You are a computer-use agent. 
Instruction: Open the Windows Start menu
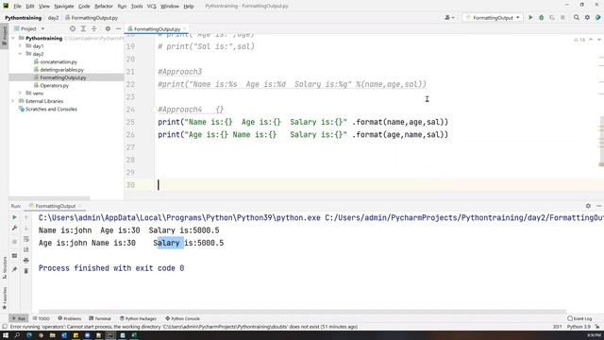(x=6, y=335)
